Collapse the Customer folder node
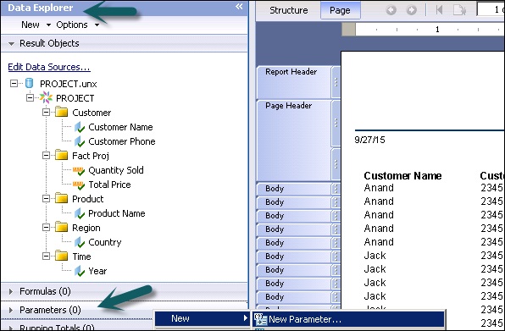Viewport: 505px width, 331px height. (x=46, y=113)
